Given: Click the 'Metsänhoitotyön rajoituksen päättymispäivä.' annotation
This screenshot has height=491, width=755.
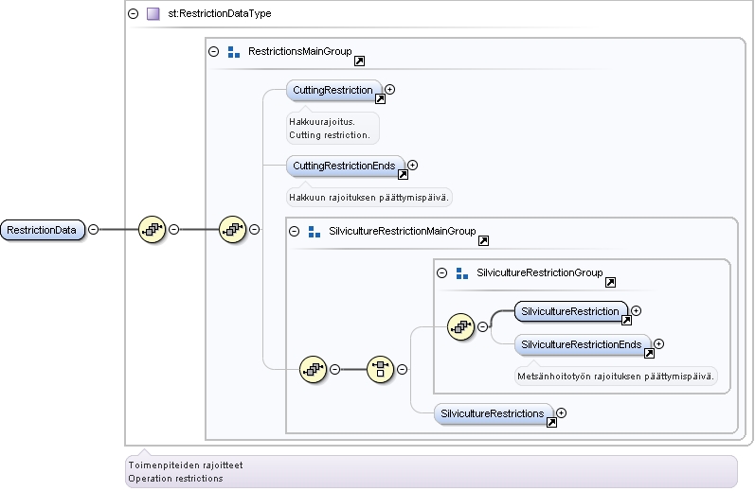Looking at the screenshot, I should coord(616,377).
